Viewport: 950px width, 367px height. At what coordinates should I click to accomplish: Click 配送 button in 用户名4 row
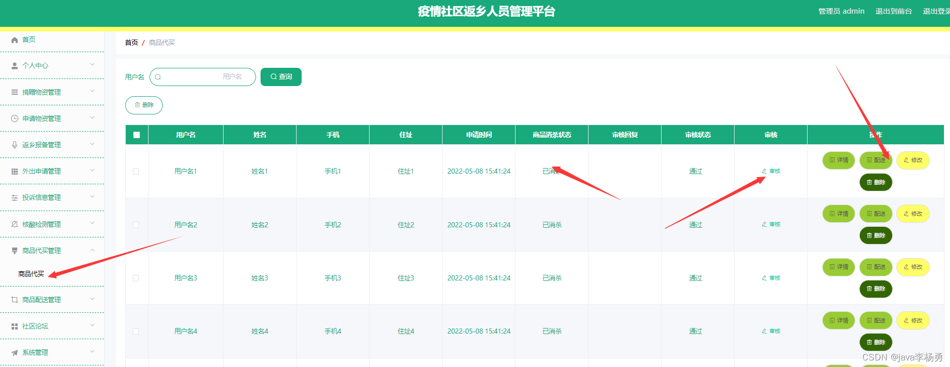(x=876, y=320)
